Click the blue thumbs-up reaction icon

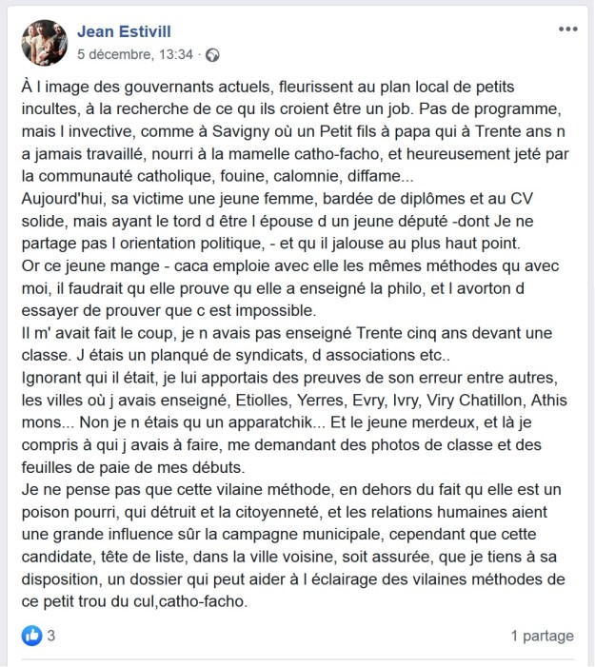(31, 635)
